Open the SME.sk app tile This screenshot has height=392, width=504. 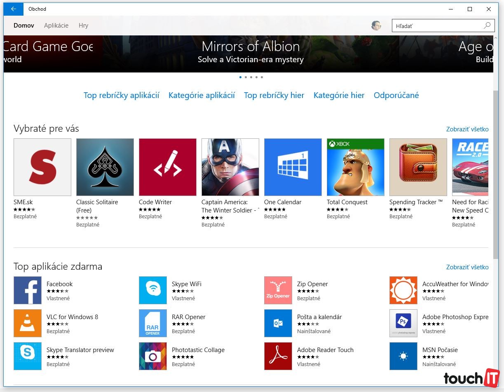click(42, 167)
